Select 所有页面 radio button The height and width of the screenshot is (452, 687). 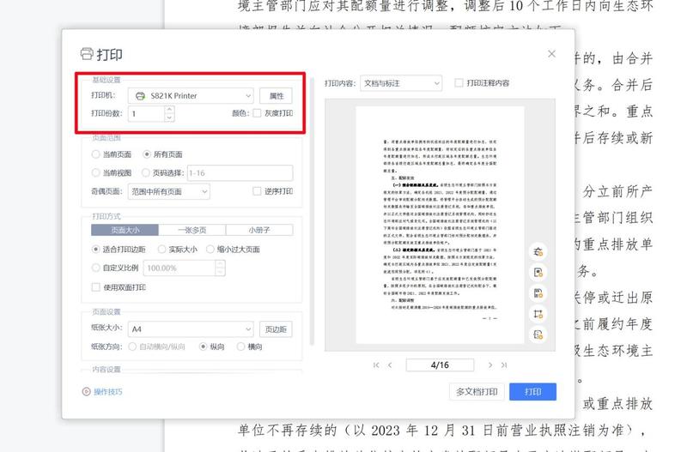[147, 154]
